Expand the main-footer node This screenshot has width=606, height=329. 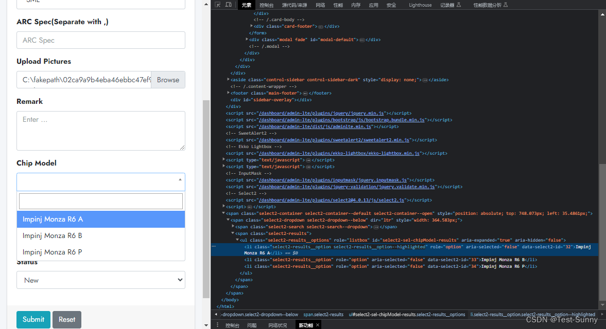click(229, 93)
